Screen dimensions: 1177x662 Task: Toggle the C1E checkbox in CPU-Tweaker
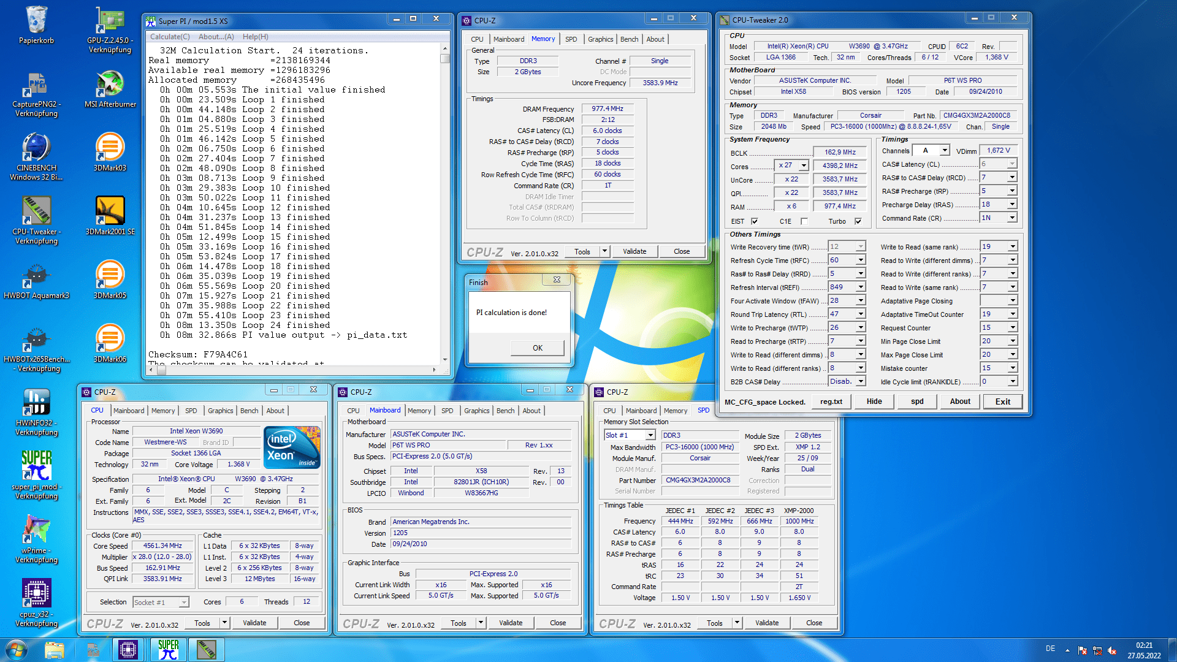[804, 221]
